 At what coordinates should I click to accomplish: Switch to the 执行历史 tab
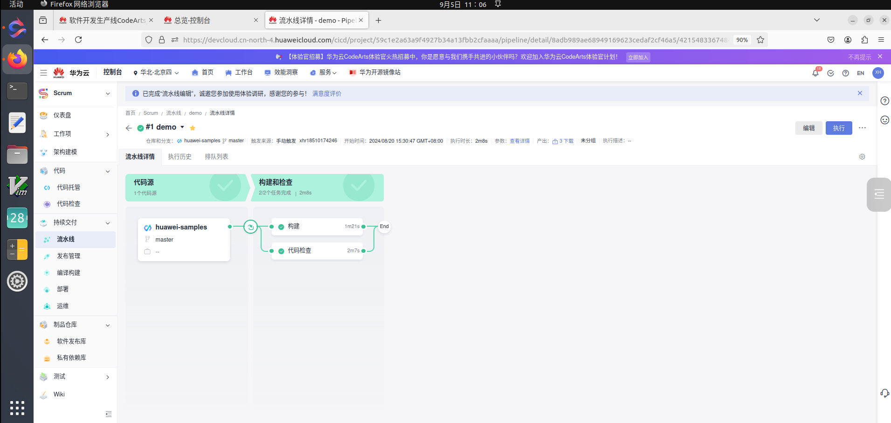coord(180,157)
